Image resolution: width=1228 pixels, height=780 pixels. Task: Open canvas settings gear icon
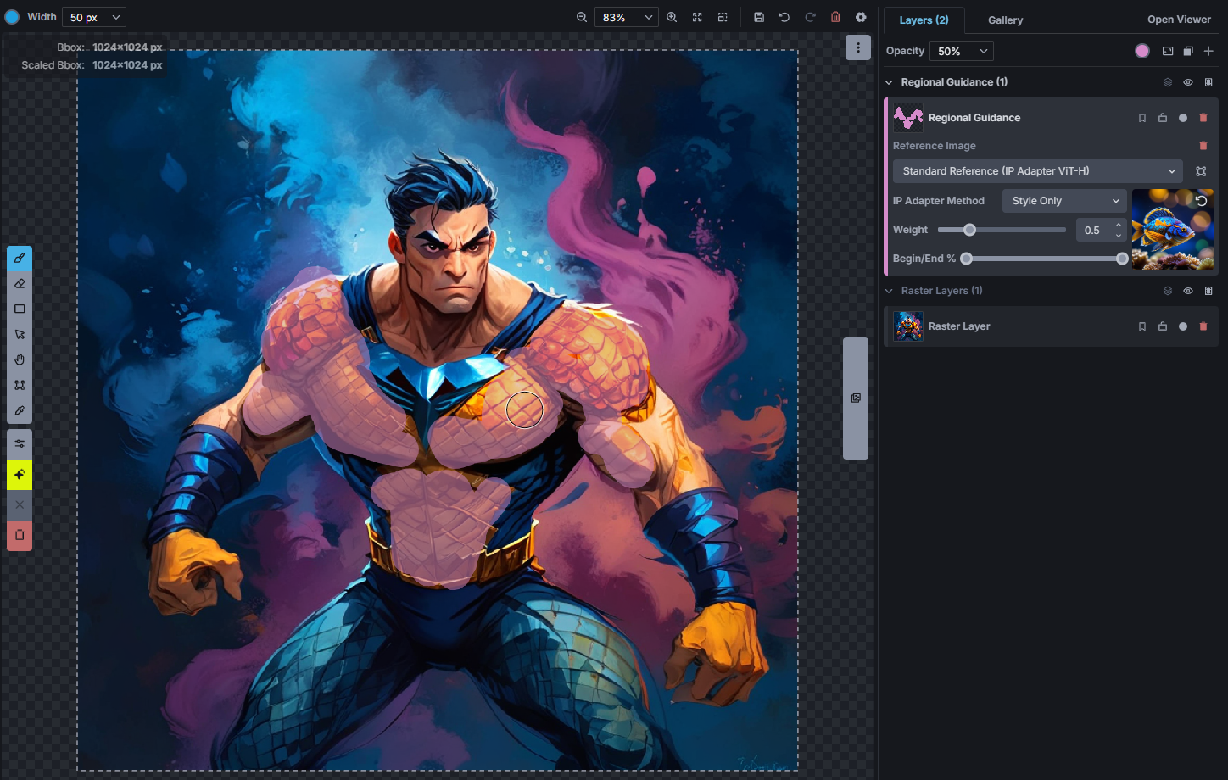(x=861, y=17)
